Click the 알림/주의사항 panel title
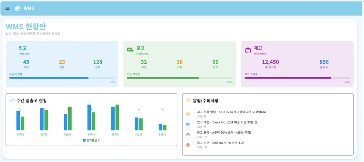Viewport: 364px width, 162px height. tap(205, 100)
